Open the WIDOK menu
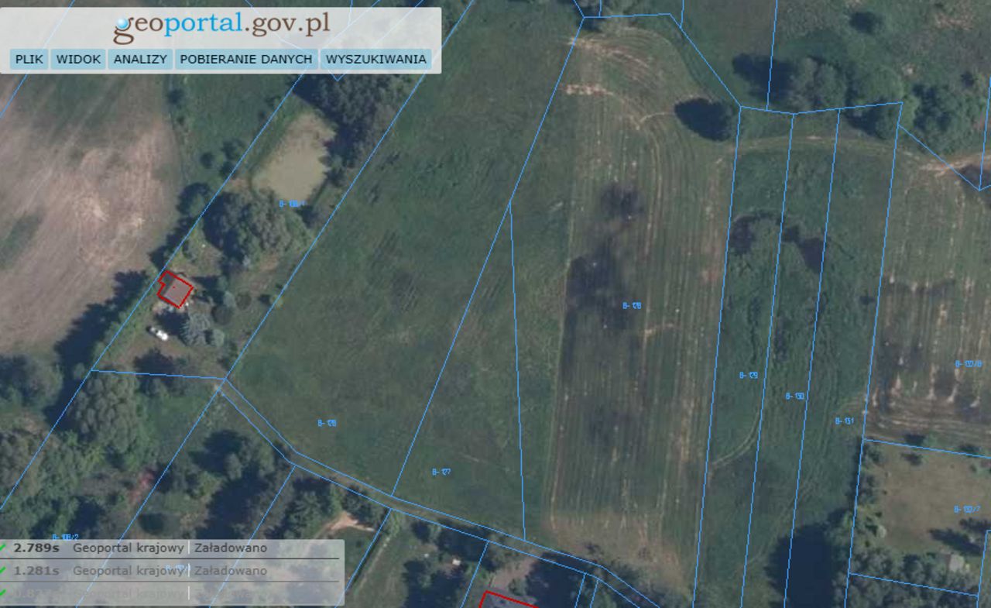The width and height of the screenshot is (991, 608). tap(79, 59)
